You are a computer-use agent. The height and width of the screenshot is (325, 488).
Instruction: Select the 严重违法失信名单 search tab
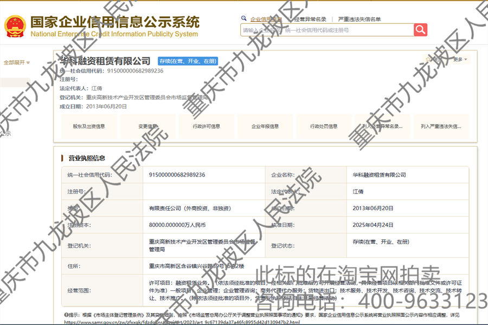pos(359,19)
